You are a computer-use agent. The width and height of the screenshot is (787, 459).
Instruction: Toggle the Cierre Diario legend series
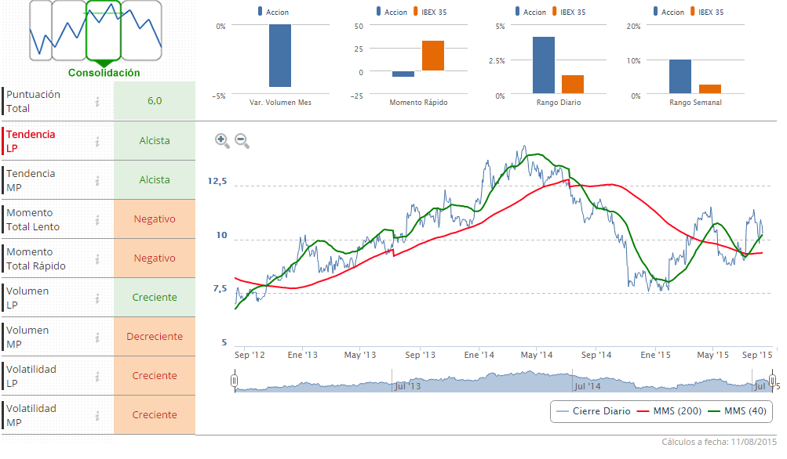tap(593, 411)
